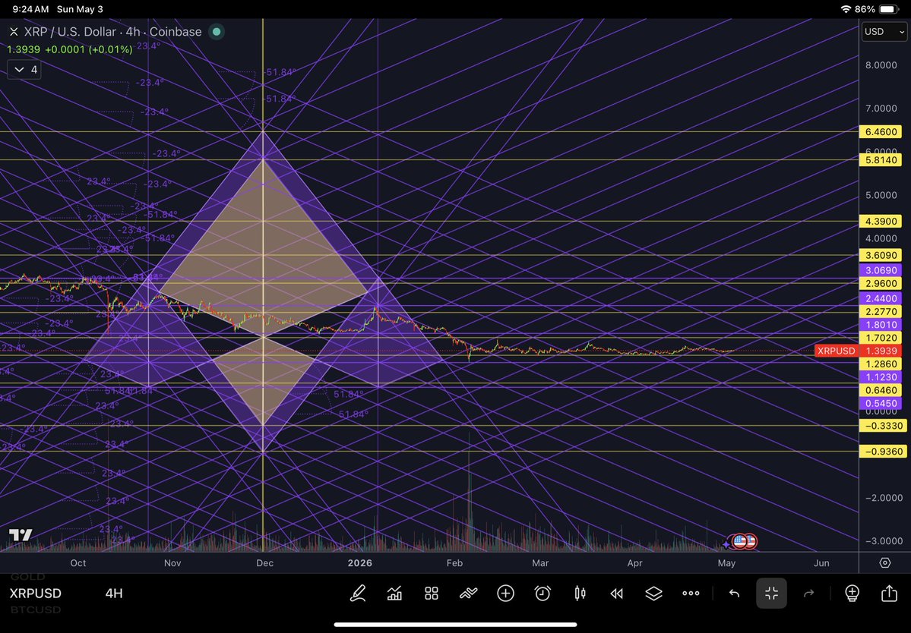Select the 1.7020 yellow price label
This screenshot has width=911, height=633.
[881, 338]
